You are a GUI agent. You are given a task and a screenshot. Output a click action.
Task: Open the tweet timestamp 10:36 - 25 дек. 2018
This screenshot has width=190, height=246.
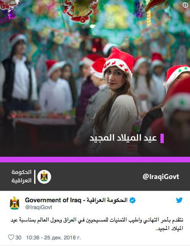(x=53, y=238)
